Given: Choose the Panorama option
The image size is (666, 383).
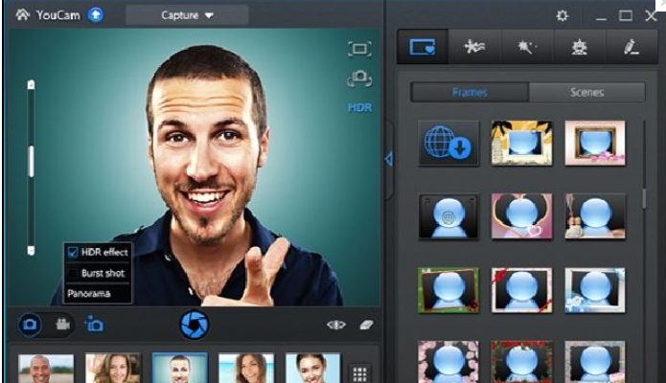Looking at the screenshot, I should tap(88, 293).
